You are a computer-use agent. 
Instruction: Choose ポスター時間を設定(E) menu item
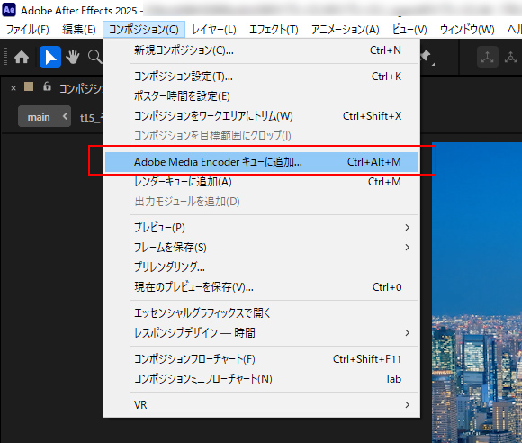[261, 96]
